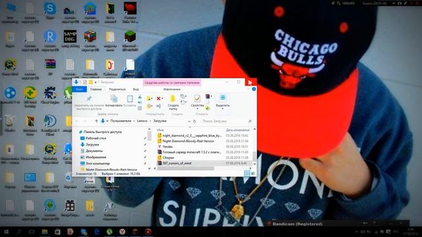422x237 pixels.
Task: Open the address bar history dropdown
Action: (189, 121)
